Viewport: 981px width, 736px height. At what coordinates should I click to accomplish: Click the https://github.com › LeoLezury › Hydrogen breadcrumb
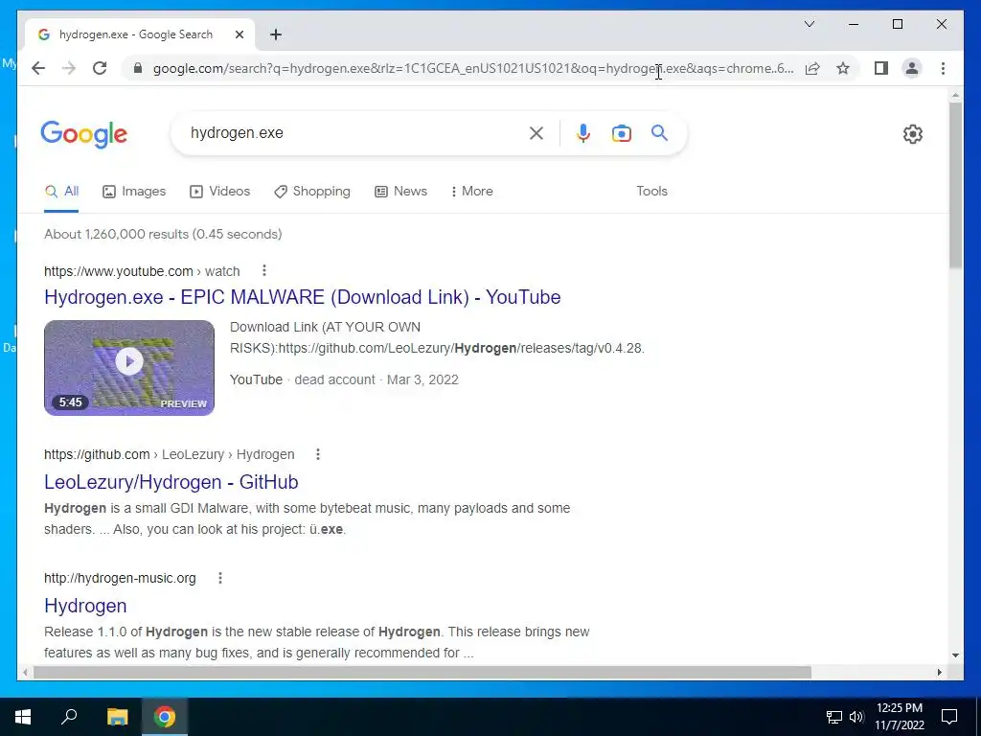[x=169, y=454]
